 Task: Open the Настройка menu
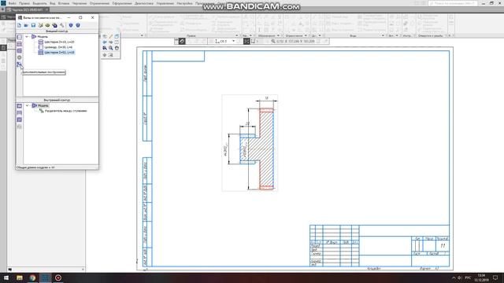184,3
